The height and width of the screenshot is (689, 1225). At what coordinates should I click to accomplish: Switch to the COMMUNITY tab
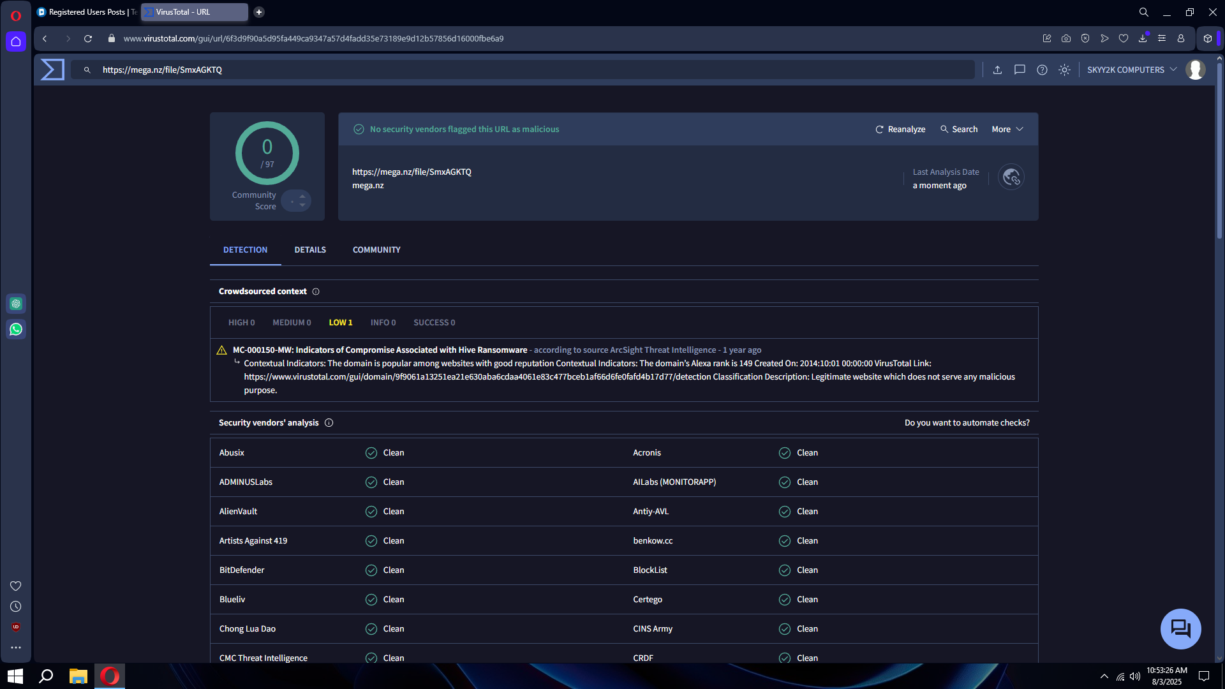[x=376, y=250]
